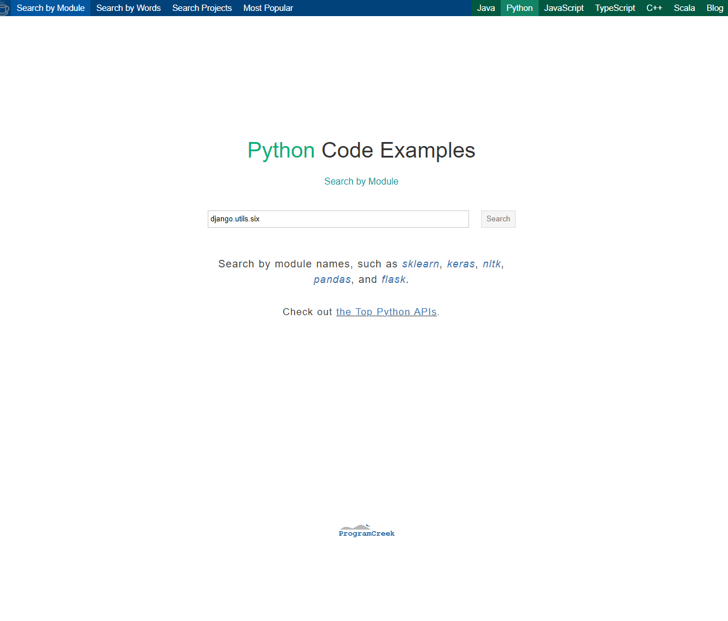Switch to the JavaScript language tab
This screenshot has height=621, width=728.
pos(564,8)
